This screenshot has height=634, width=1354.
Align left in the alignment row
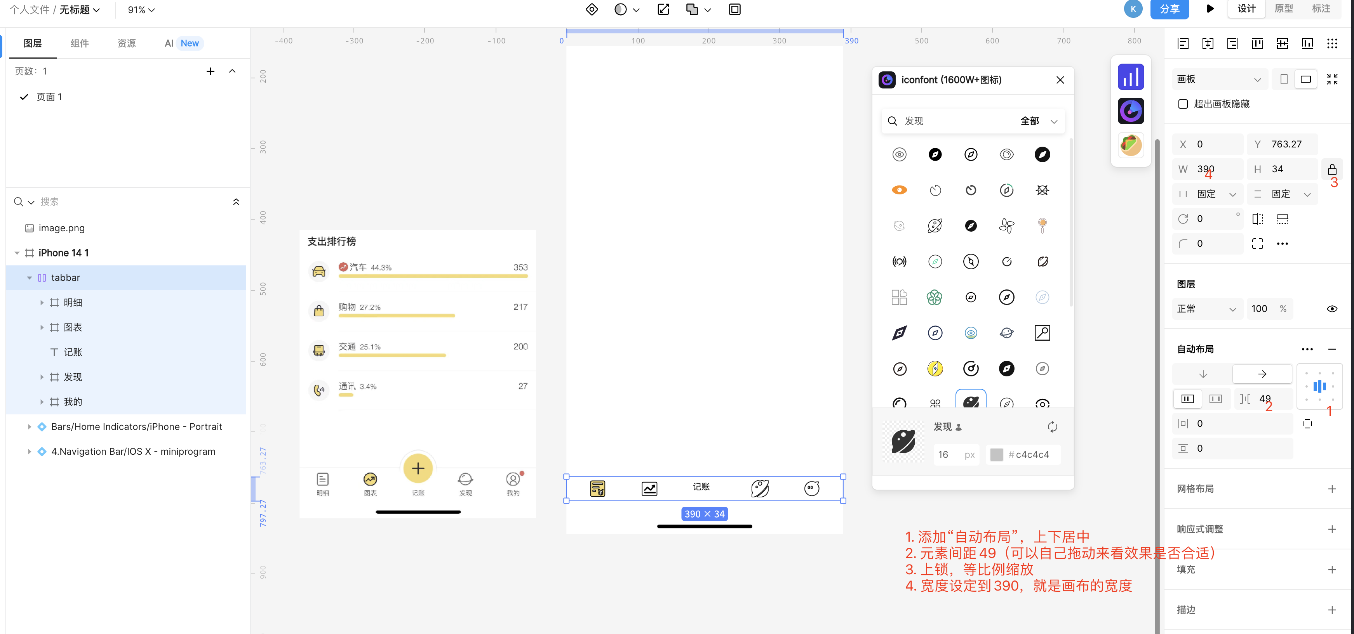click(x=1183, y=43)
